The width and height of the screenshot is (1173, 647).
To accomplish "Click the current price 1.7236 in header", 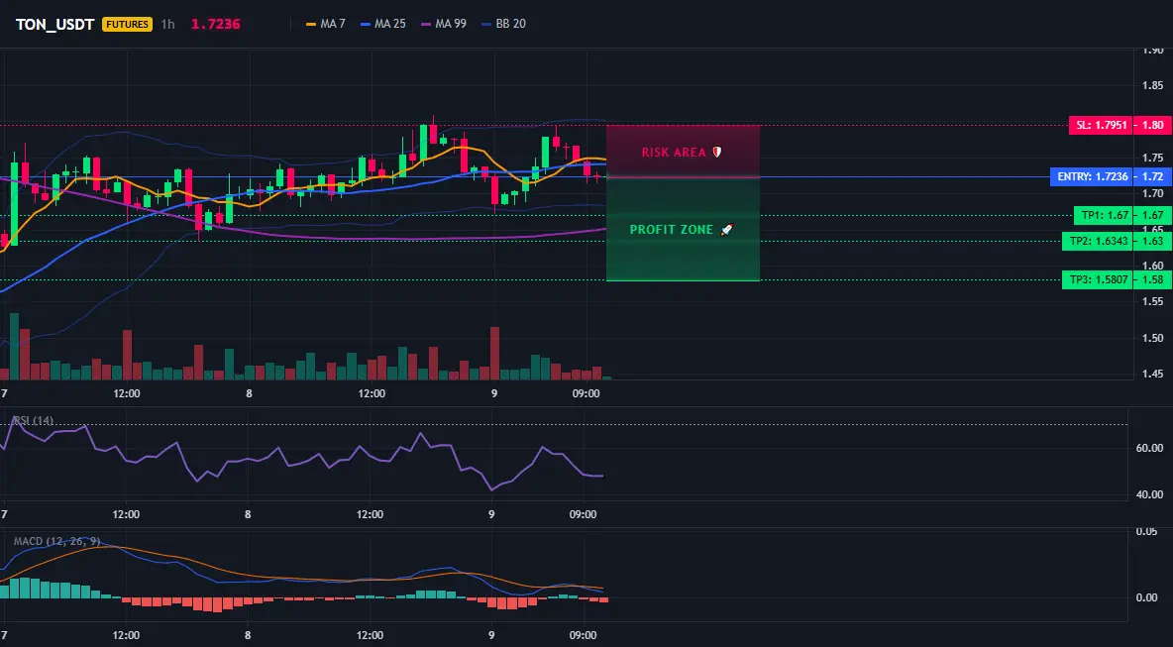I will click(x=215, y=24).
